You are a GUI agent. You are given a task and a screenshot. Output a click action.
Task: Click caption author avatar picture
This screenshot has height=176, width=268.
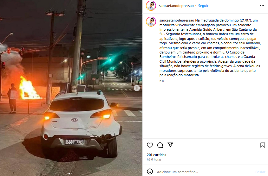pos(151,22)
